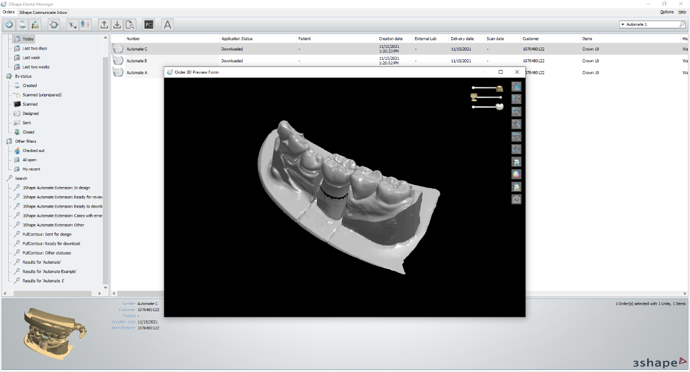
Task: Adjust the top model visibility slider in preview
Action: tap(485, 88)
